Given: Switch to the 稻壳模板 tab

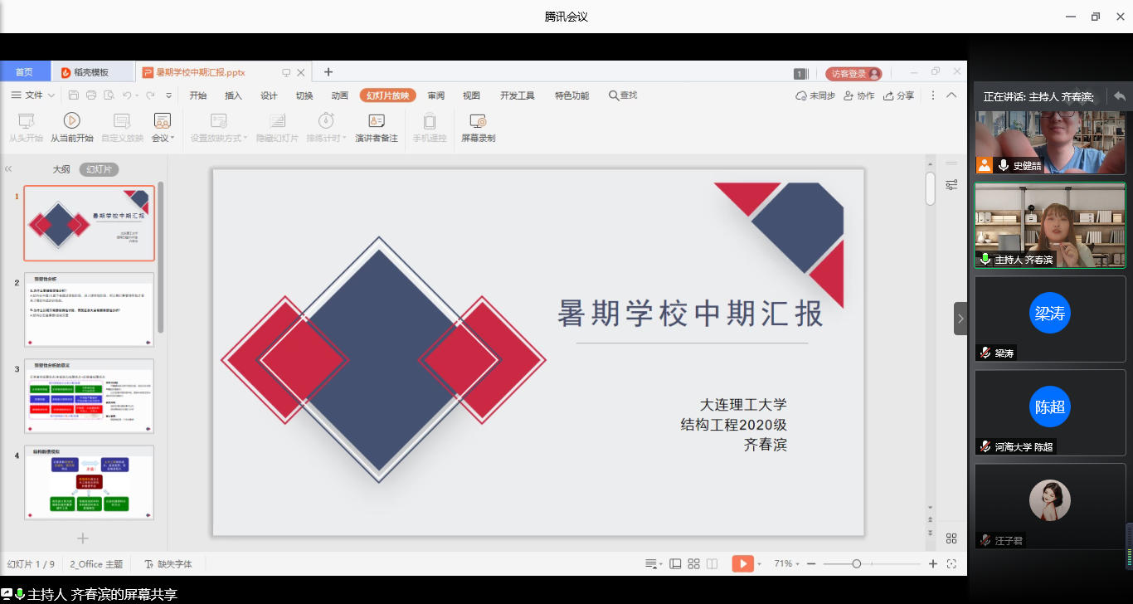Looking at the screenshot, I should coord(90,72).
